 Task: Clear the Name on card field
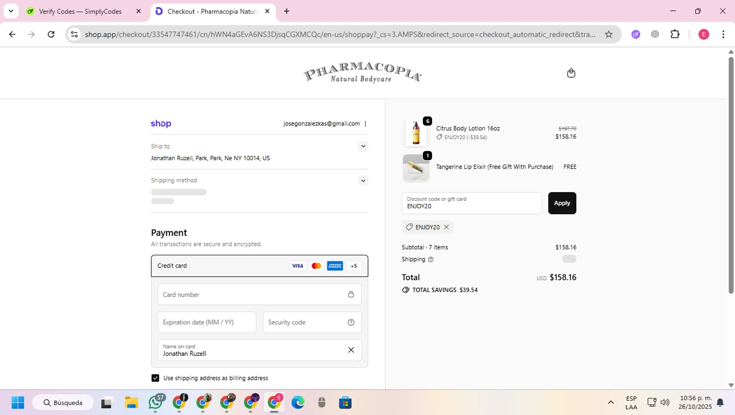click(x=351, y=350)
